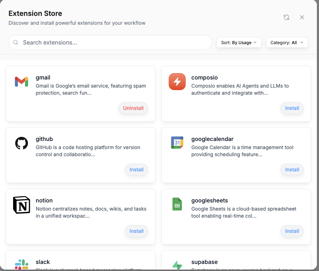Click the refresh extensions icon
319x271 pixels.
pos(286,17)
